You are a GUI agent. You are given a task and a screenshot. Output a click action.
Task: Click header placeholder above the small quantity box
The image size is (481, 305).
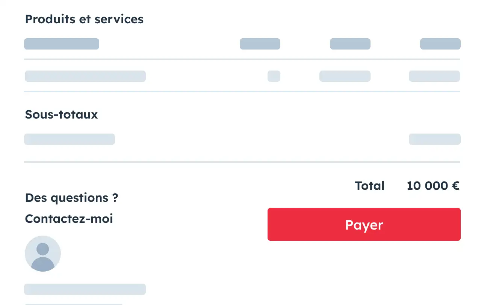260,44
